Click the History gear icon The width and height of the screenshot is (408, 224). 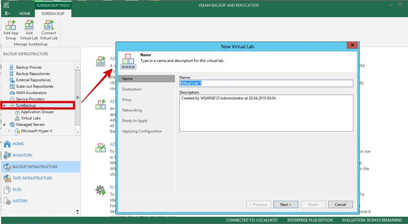7,201
